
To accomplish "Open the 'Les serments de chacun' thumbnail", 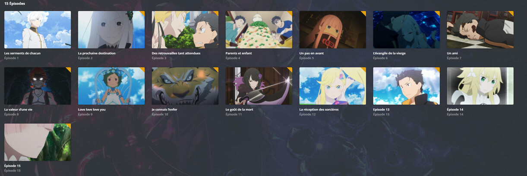I will pyautogui.click(x=38, y=30).
